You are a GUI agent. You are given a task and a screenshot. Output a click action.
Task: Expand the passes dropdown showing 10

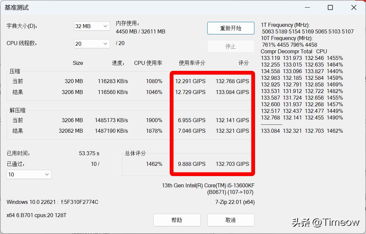(29, 174)
